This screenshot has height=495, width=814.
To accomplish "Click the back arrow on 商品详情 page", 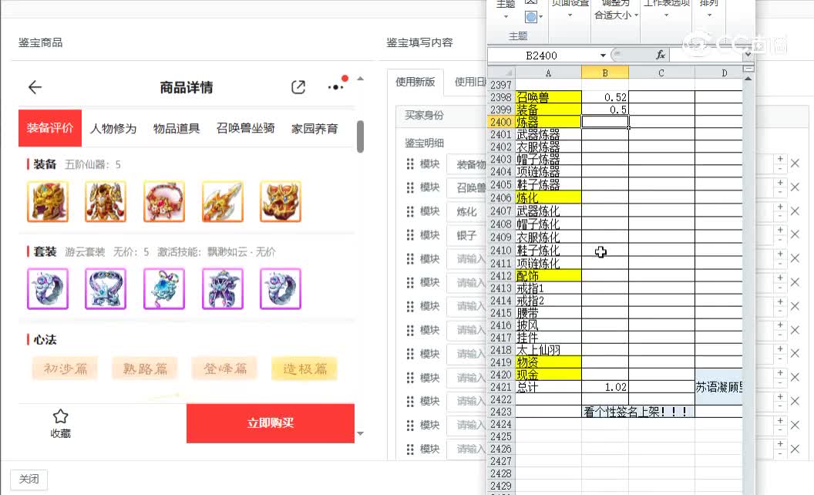I will [x=35, y=87].
